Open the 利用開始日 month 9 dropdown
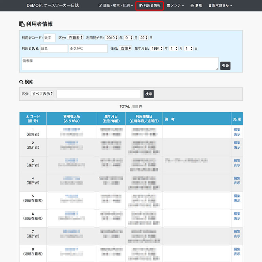The image size is (262, 262). (x=128, y=38)
